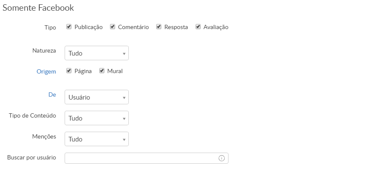Click the info icon in the user search field
Screen dimensions: 386x171
[222, 158]
